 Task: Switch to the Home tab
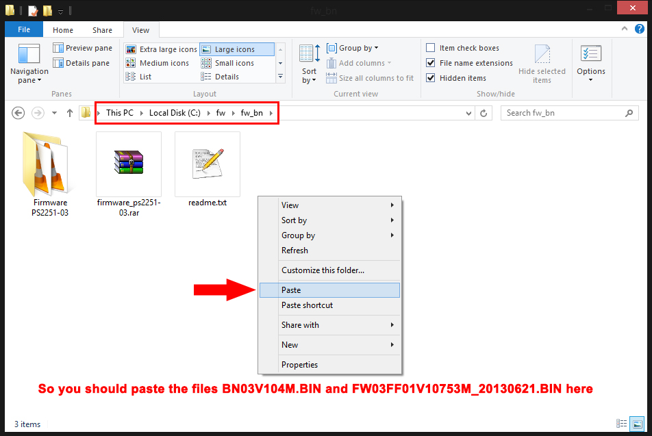point(63,30)
